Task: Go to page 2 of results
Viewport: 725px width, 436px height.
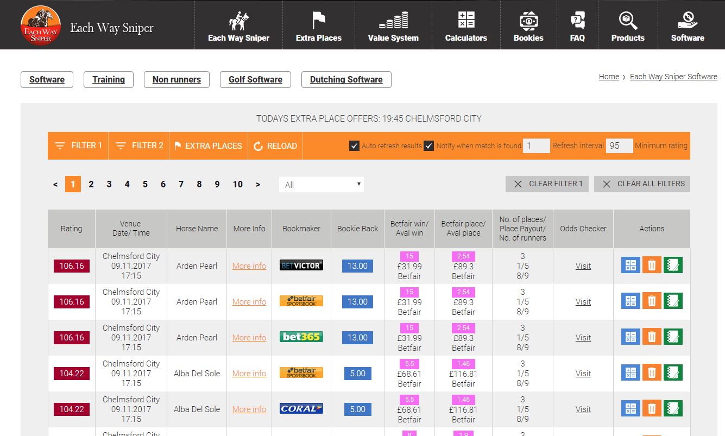Action: click(x=91, y=184)
